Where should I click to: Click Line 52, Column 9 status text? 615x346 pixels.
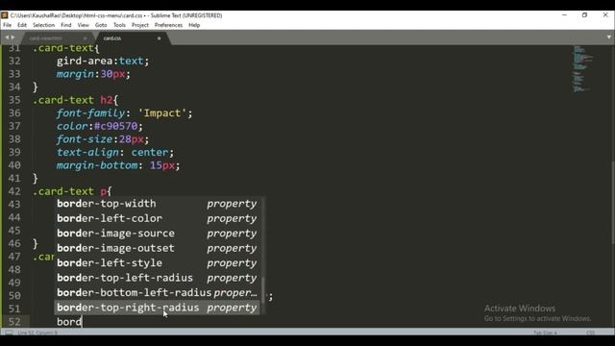pyautogui.click(x=37, y=333)
